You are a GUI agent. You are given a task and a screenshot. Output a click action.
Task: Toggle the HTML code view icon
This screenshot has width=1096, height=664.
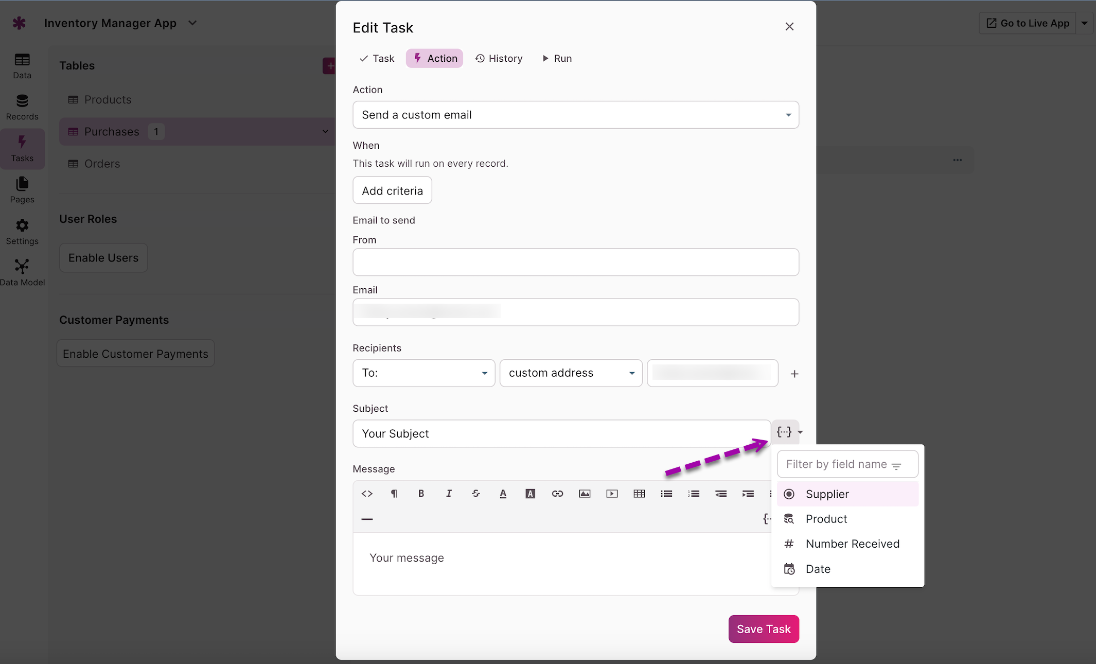pyautogui.click(x=367, y=494)
